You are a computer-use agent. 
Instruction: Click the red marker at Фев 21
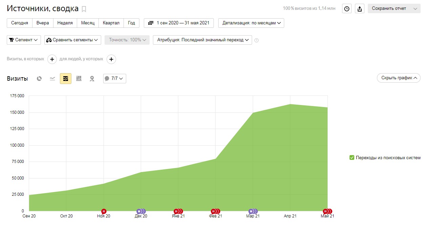click(x=214, y=211)
